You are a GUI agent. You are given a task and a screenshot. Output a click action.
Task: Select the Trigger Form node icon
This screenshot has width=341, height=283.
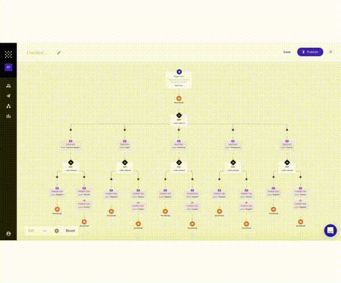pyautogui.click(x=179, y=72)
